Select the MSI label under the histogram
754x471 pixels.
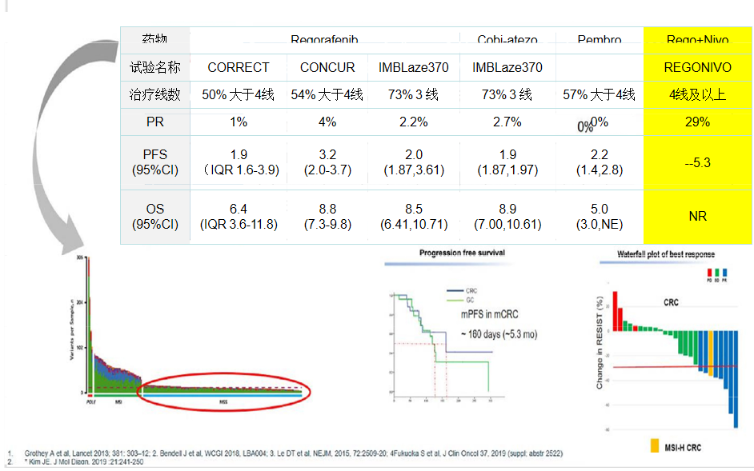point(118,401)
